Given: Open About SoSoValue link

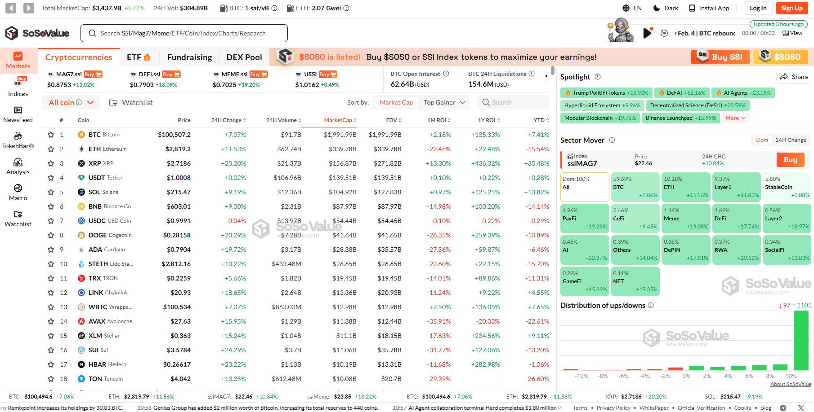Looking at the screenshot, I should [791, 384].
